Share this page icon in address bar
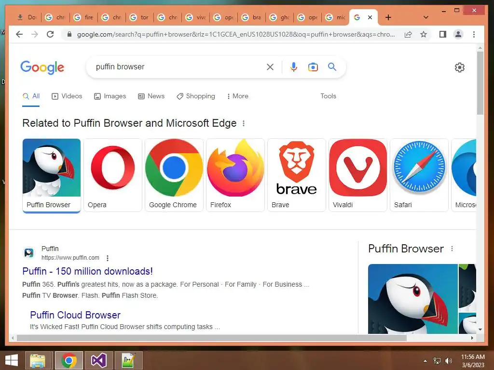Image resolution: width=494 pixels, height=370 pixels. (408, 34)
